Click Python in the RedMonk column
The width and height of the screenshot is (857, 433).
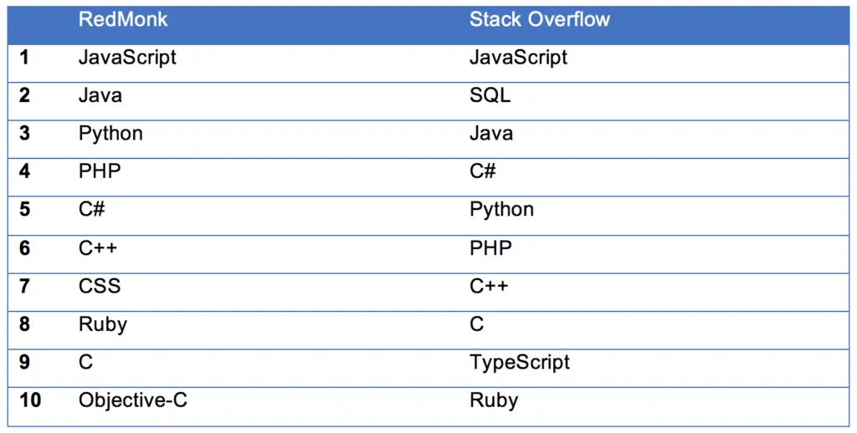click(110, 134)
